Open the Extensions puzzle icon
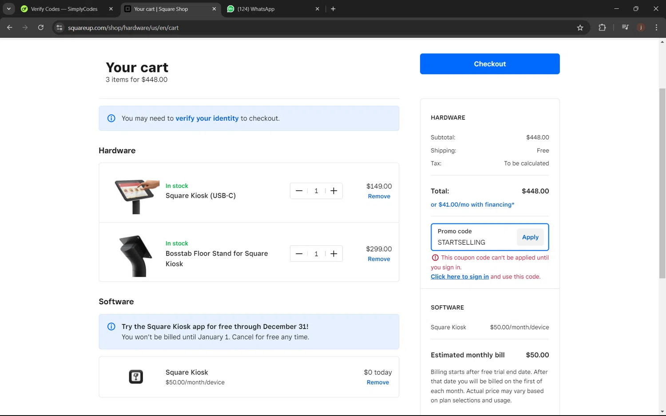Screen dimensions: 666x416 [x=602, y=27]
